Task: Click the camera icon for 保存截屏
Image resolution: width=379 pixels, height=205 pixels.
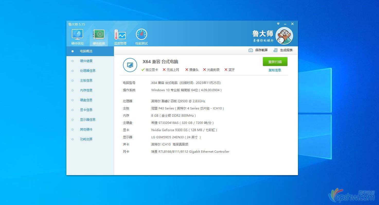Action: 251,50
